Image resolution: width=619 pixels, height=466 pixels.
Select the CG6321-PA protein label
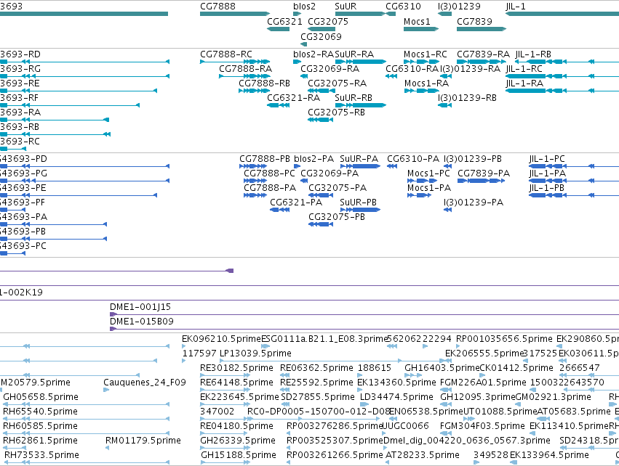296,203
